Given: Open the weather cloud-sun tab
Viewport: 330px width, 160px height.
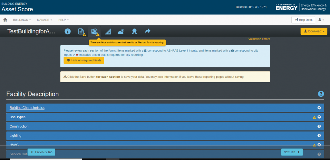Looking at the screenshot, I should coord(121,32).
